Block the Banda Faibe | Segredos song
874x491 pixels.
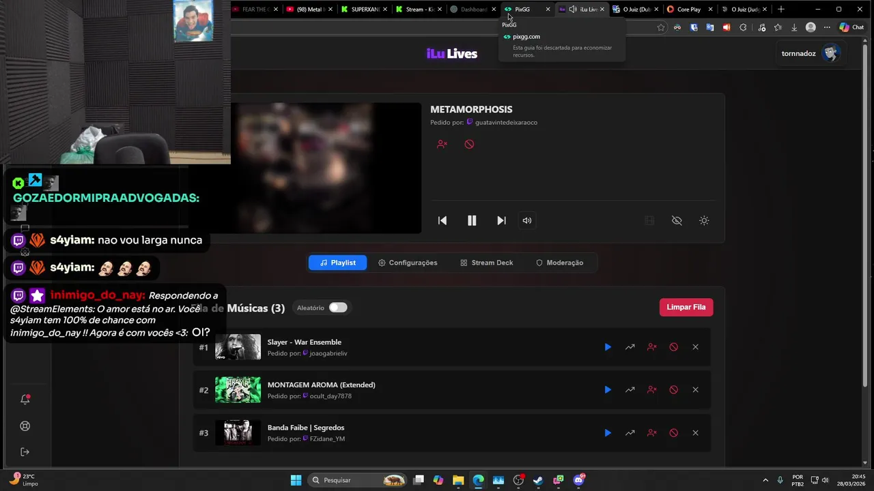point(674,433)
